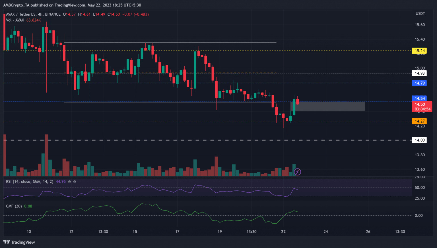This screenshot has height=248, width=437.
Task: Click the yellow 15.24 price label
Action: click(x=419, y=51)
